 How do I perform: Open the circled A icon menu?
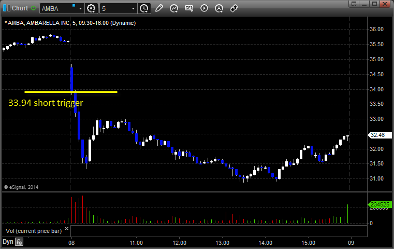click(x=219, y=9)
